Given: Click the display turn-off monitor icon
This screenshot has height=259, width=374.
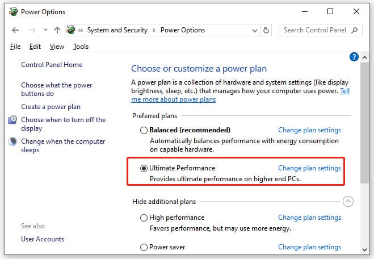Looking at the screenshot, I should click(x=12, y=120).
